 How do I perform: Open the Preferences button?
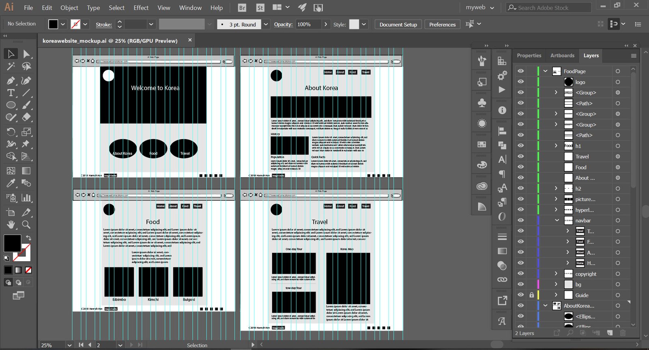click(442, 24)
